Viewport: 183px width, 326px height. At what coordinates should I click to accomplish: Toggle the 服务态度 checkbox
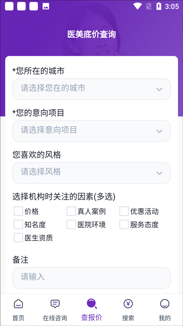[x=124, y=225]
